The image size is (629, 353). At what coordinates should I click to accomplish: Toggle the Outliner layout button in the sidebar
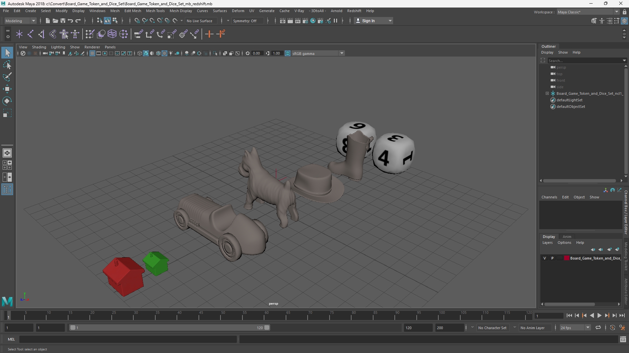click(x=7, y=190)
